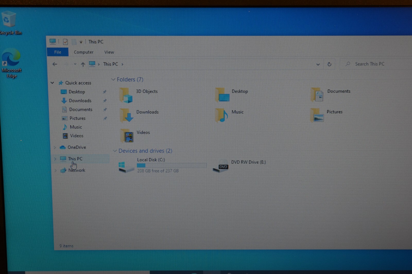Select This PC in the navigation pane
Screen dimensions: 412x274
pos(75,159)
